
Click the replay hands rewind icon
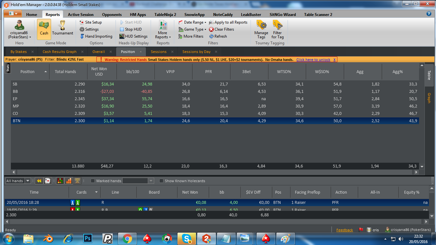39,181
